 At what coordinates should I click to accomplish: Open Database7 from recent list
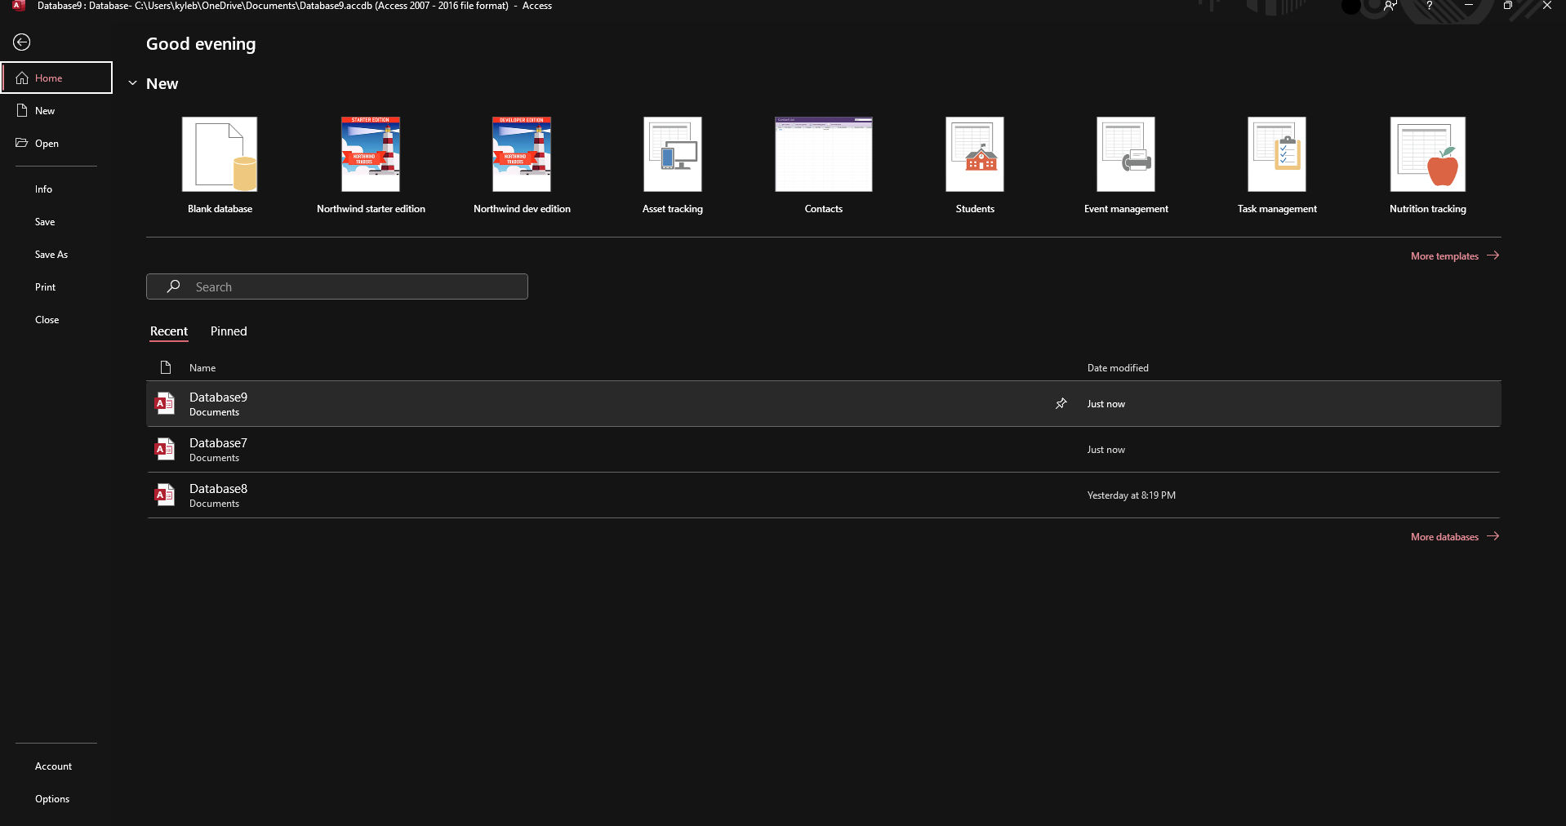(x=824, y=450)
